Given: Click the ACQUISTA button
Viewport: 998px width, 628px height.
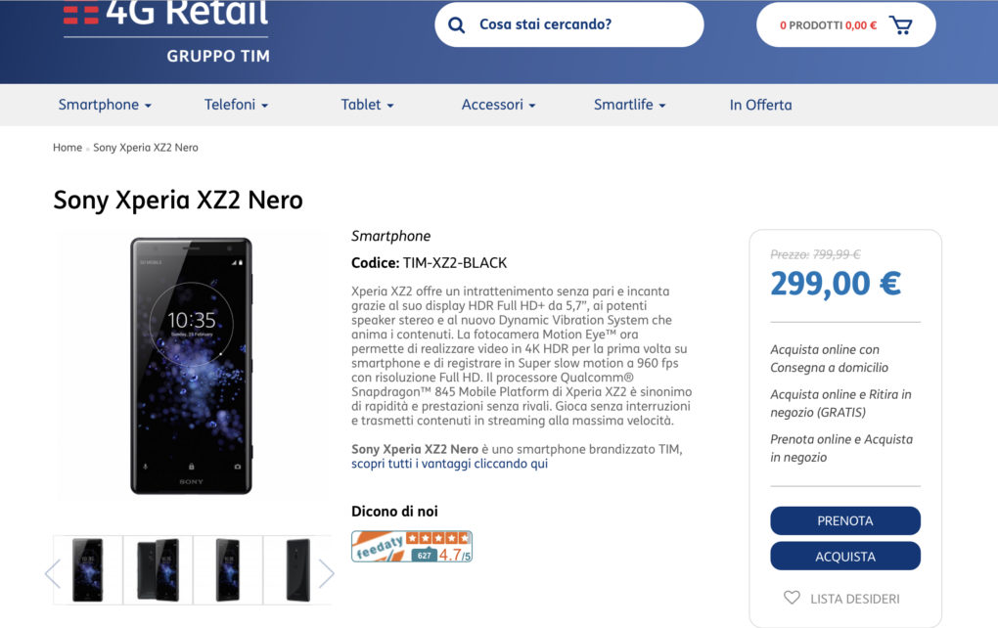Looking at the screenshot, I should [x=845, y=556].
